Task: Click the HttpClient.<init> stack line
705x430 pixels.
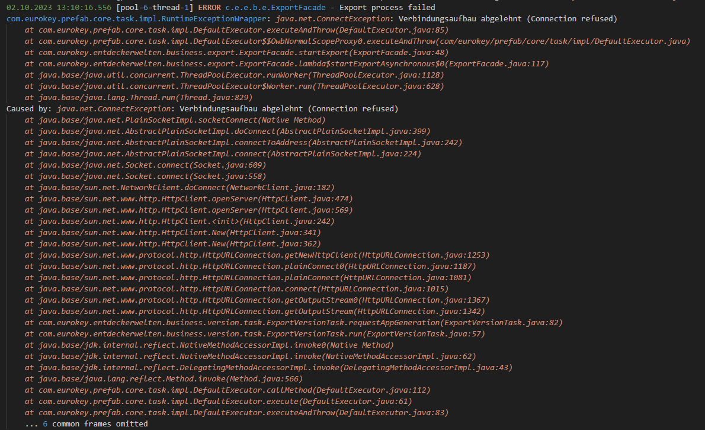Action: click(180, 221)
